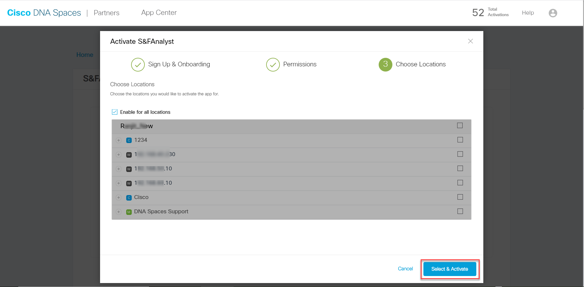Select the DNA Spaces Support location name

pos(161,212)
